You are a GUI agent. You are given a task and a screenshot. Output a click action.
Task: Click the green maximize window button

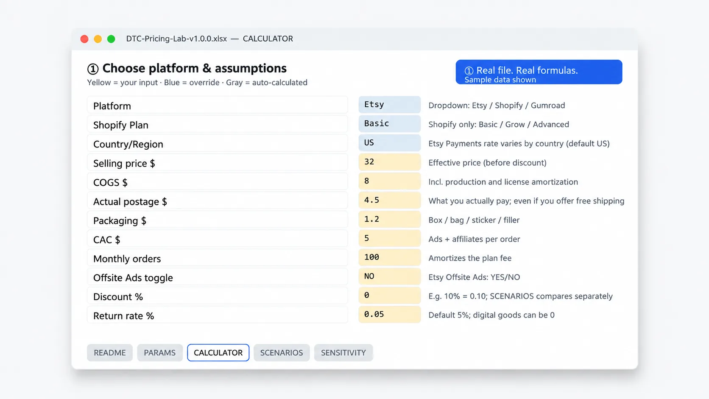pos(111,39)
